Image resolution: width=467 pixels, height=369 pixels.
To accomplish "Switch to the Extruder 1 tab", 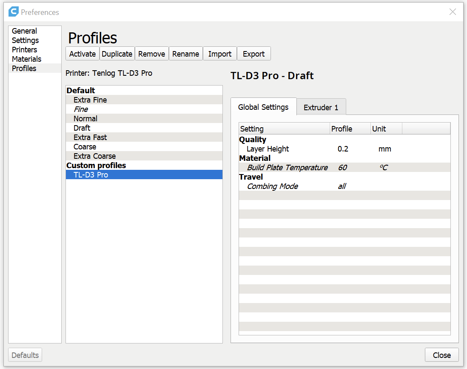I will click(x=321, y=107).
